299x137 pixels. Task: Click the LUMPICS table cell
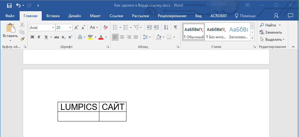(x=78, y=107)
